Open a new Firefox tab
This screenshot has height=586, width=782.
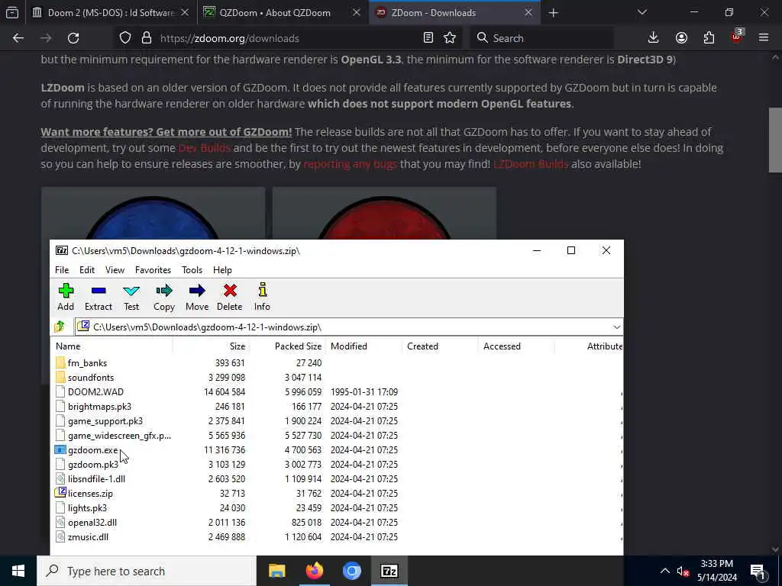tap(553, 12)
